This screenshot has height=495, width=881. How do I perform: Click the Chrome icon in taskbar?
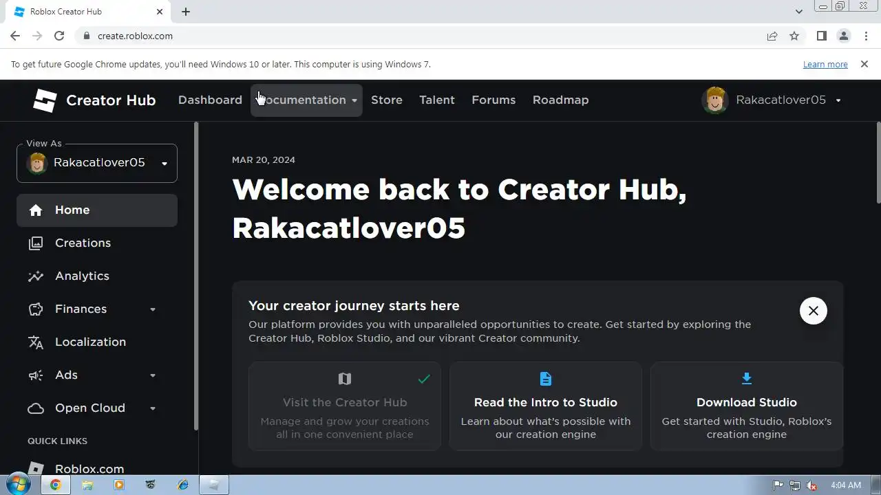tap(56, 485)
